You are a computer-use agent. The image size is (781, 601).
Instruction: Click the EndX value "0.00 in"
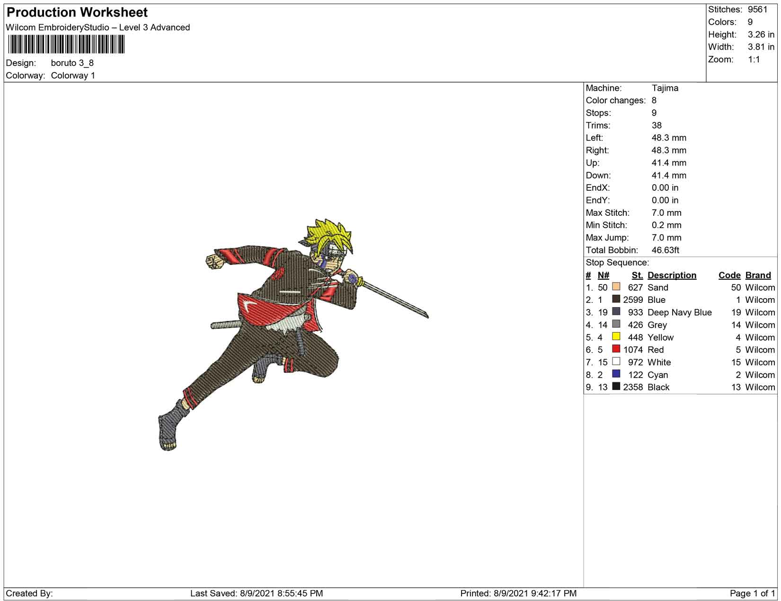665,188
